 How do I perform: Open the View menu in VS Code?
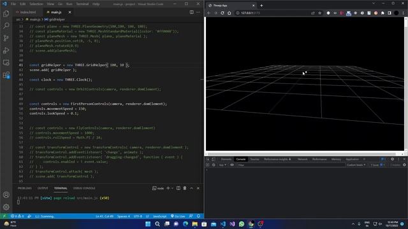tap(50, 4)
